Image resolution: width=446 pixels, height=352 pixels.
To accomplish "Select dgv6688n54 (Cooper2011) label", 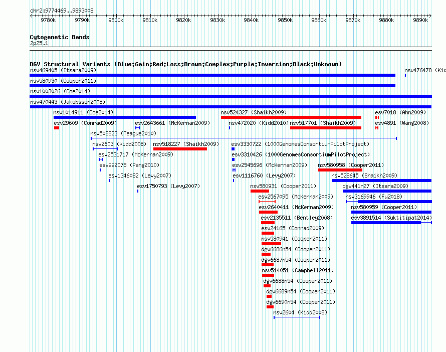I will click(x=298, y=281).
